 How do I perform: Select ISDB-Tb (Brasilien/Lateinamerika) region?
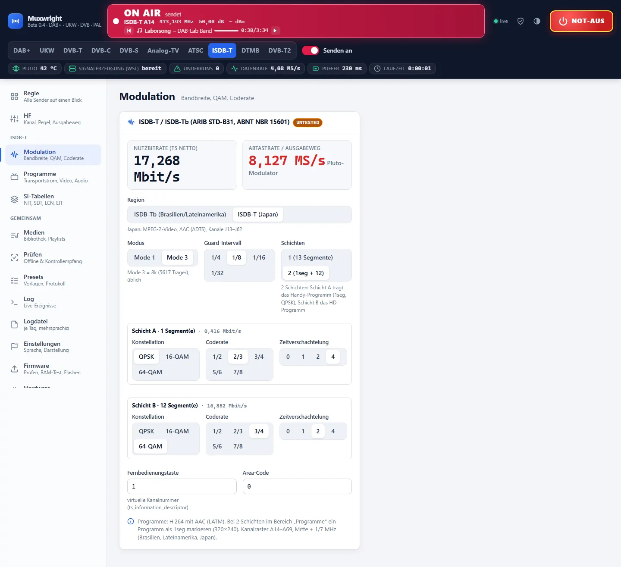pyautogui.click(x=180, y=215)
